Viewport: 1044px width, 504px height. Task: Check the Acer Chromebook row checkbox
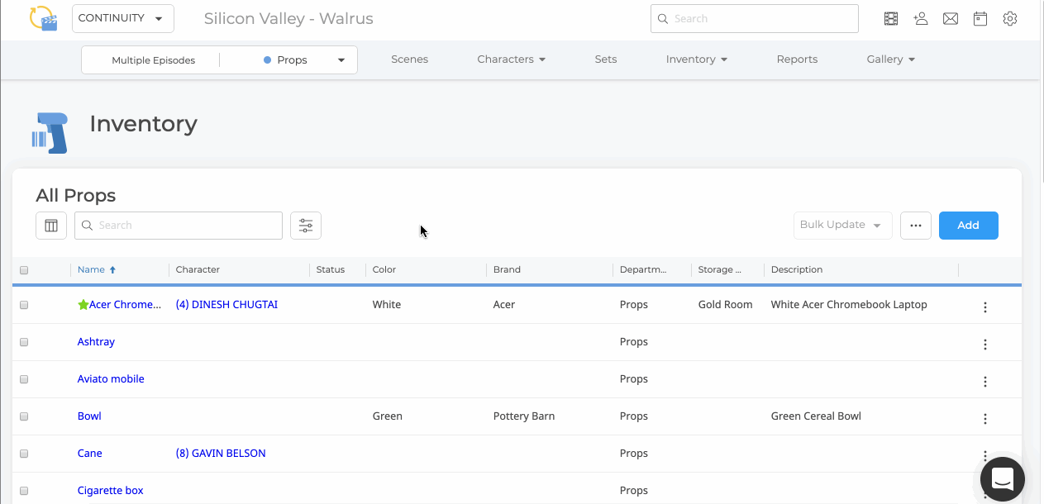tap(24, 305)
